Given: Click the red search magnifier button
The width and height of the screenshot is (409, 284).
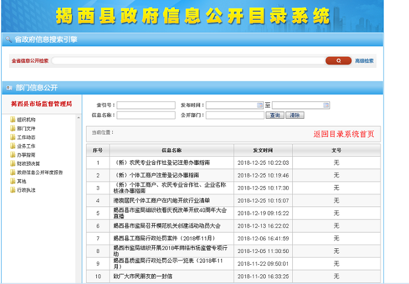Looking at the screenshot, I should [x=338, y=61].
